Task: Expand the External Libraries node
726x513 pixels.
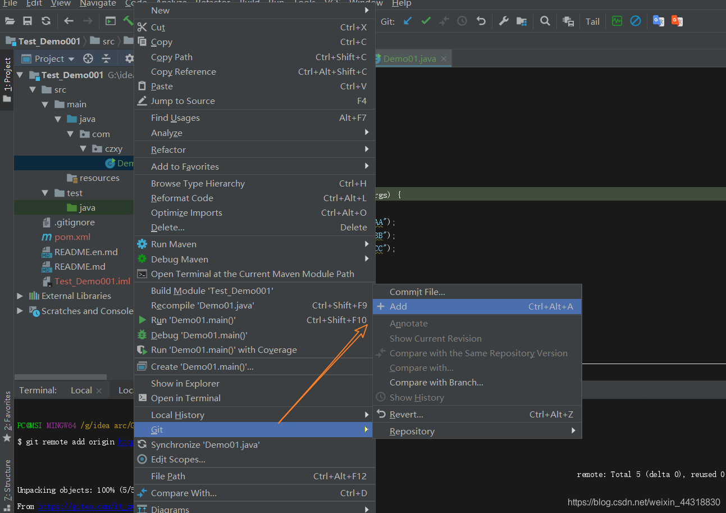Action: 20,296
